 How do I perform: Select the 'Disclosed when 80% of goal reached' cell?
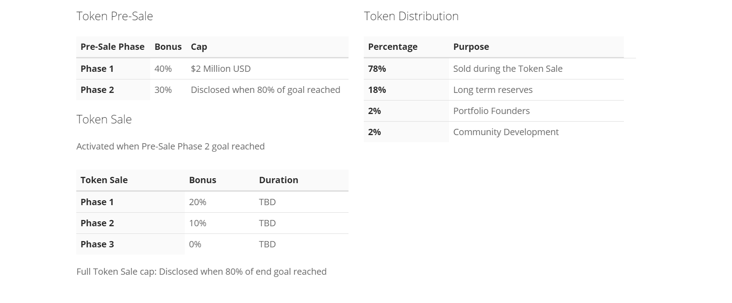265,90
